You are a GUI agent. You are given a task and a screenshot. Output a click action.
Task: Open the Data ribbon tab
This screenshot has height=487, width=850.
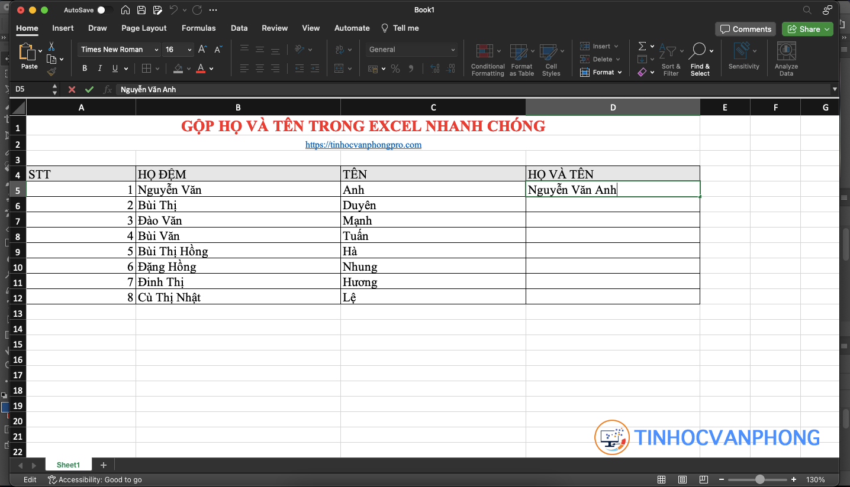[239, 28]
